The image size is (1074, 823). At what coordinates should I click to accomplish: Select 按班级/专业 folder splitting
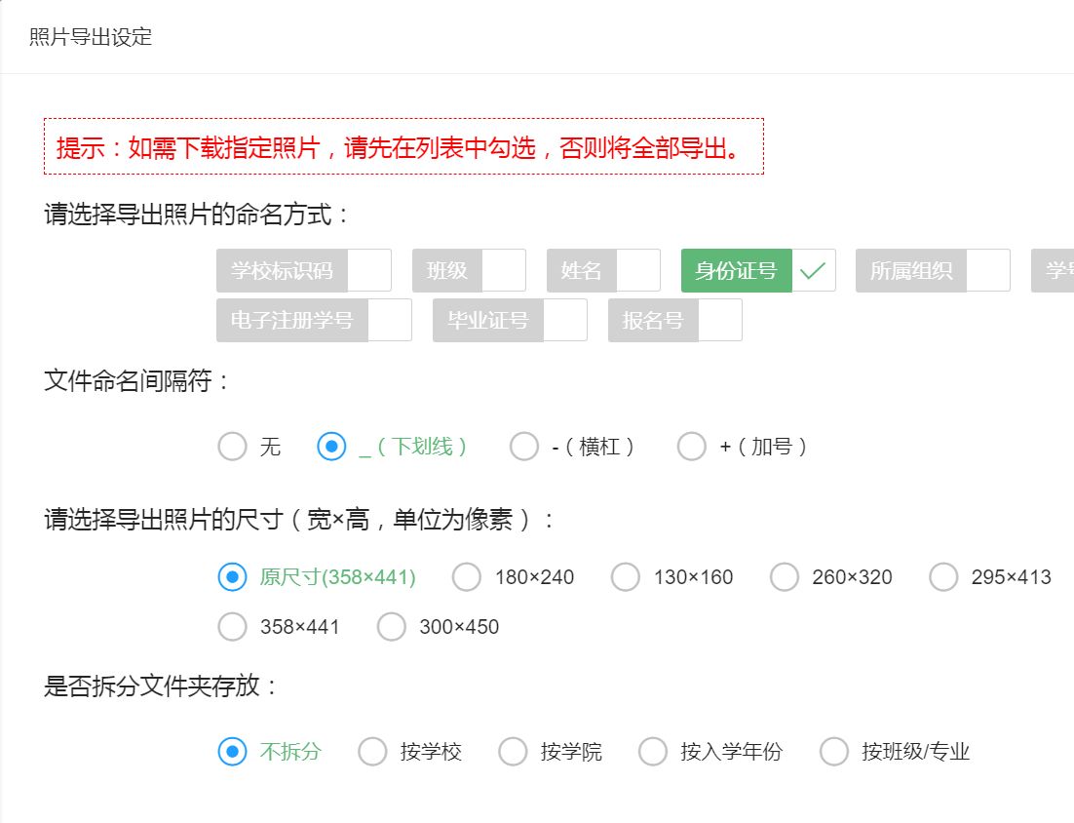pyautogui.click(x=834, y=752)
